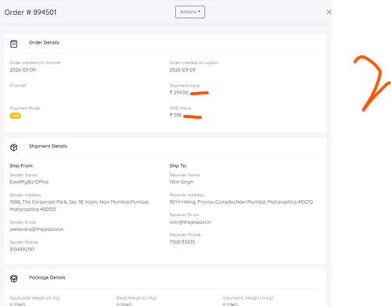Viewport: 391px width, 306px height.
Task: Click the Channel label
Action: tap(18, 85)
